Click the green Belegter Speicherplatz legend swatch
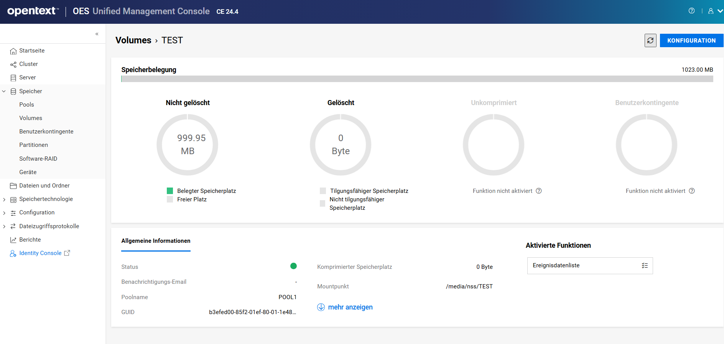 (x=170, y=191)
